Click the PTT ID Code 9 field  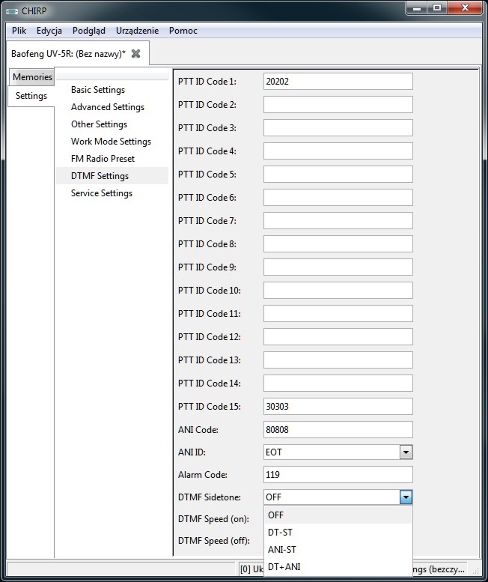pos(338,267)
